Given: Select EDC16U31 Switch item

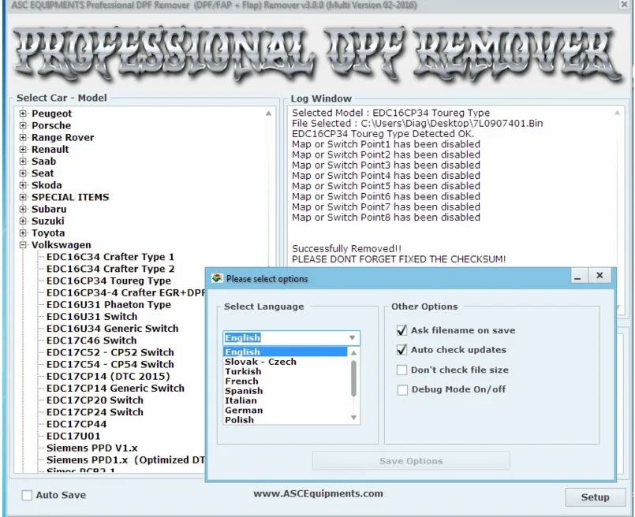Looking at the screenshot, I should point(92,316).
